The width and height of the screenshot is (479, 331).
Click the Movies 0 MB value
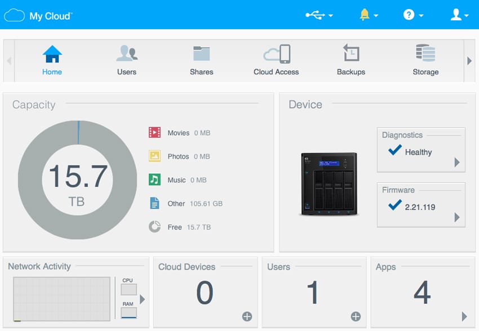tap(202, 133)
